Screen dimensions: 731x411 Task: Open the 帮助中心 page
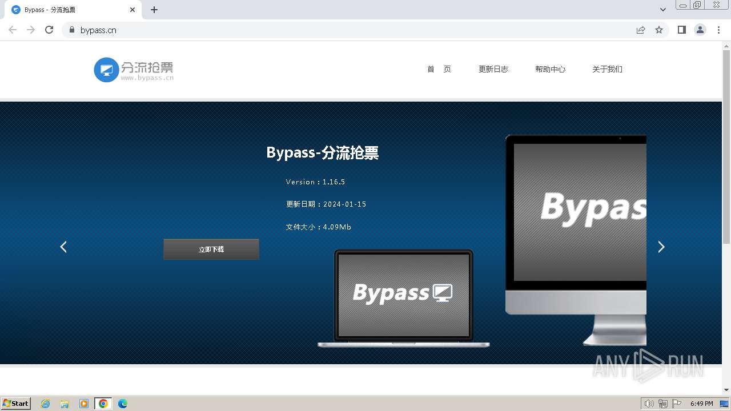[x=551, y=69]
